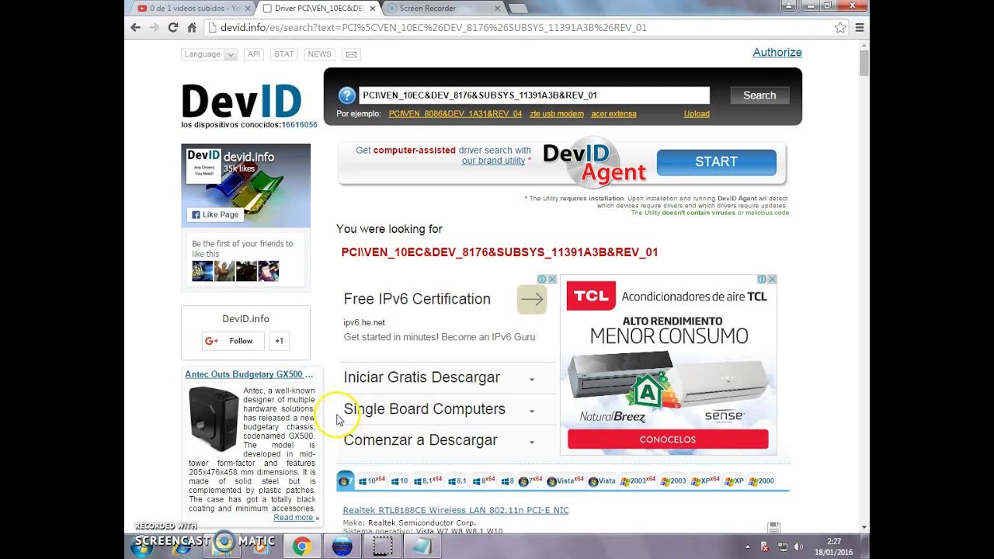994x559 pixels.
Task: Select the Windows 7 OS tab
Action: click(x=346, y=481)
